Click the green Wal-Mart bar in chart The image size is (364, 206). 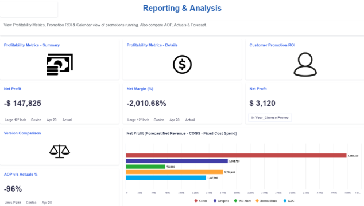click(x=146, y=167)
